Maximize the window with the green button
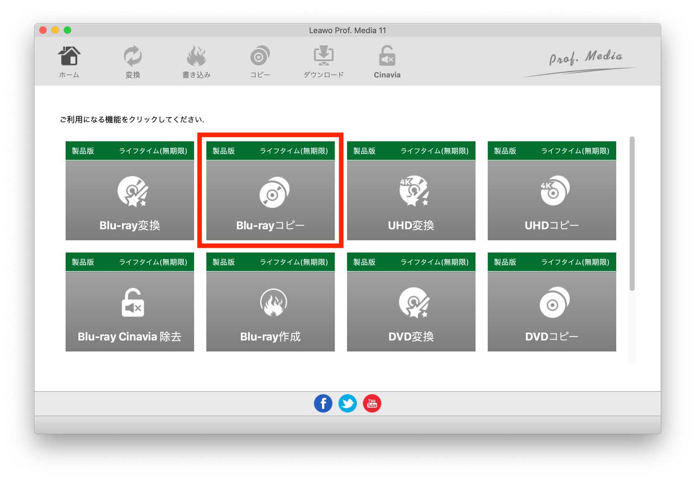The width and height of the screenshot is (695, 479). pyautogui.click(x=67, y=30)
